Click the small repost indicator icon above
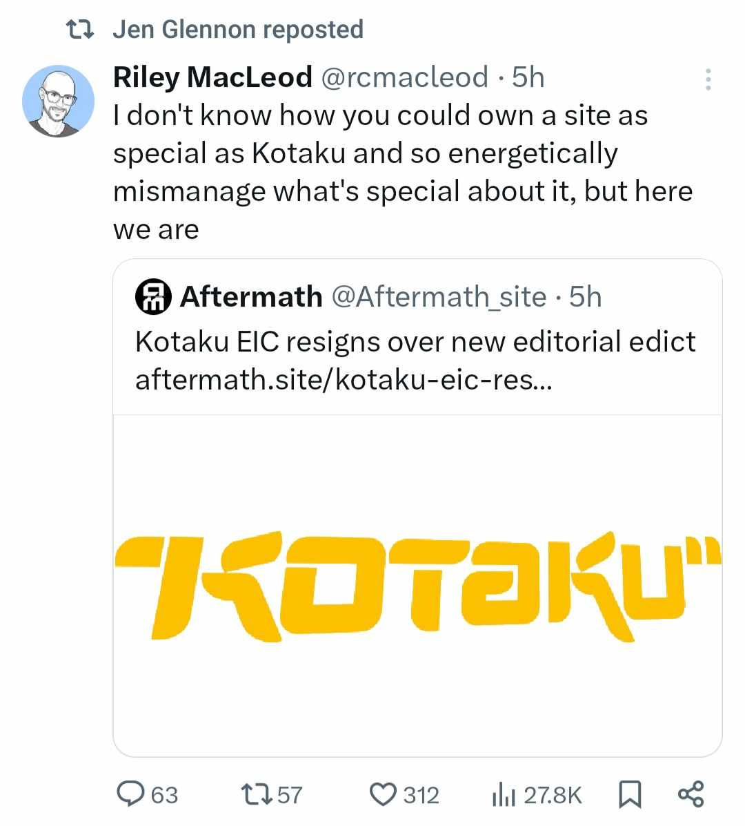Viewport: 745px width, 826px height. tap(81, 30)
